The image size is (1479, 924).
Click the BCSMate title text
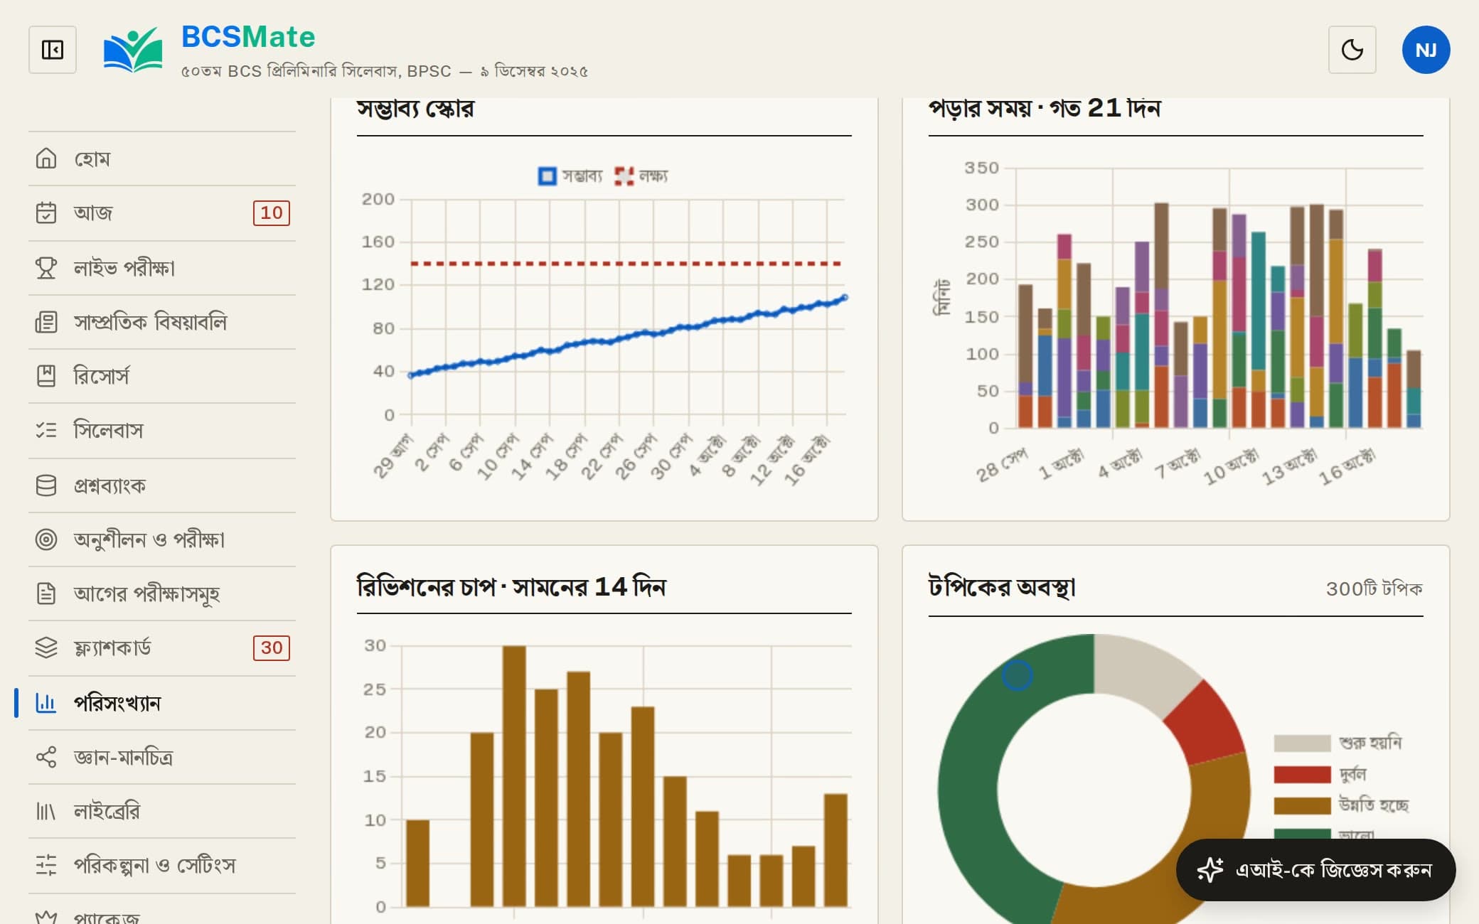click(x=248, y=37)
